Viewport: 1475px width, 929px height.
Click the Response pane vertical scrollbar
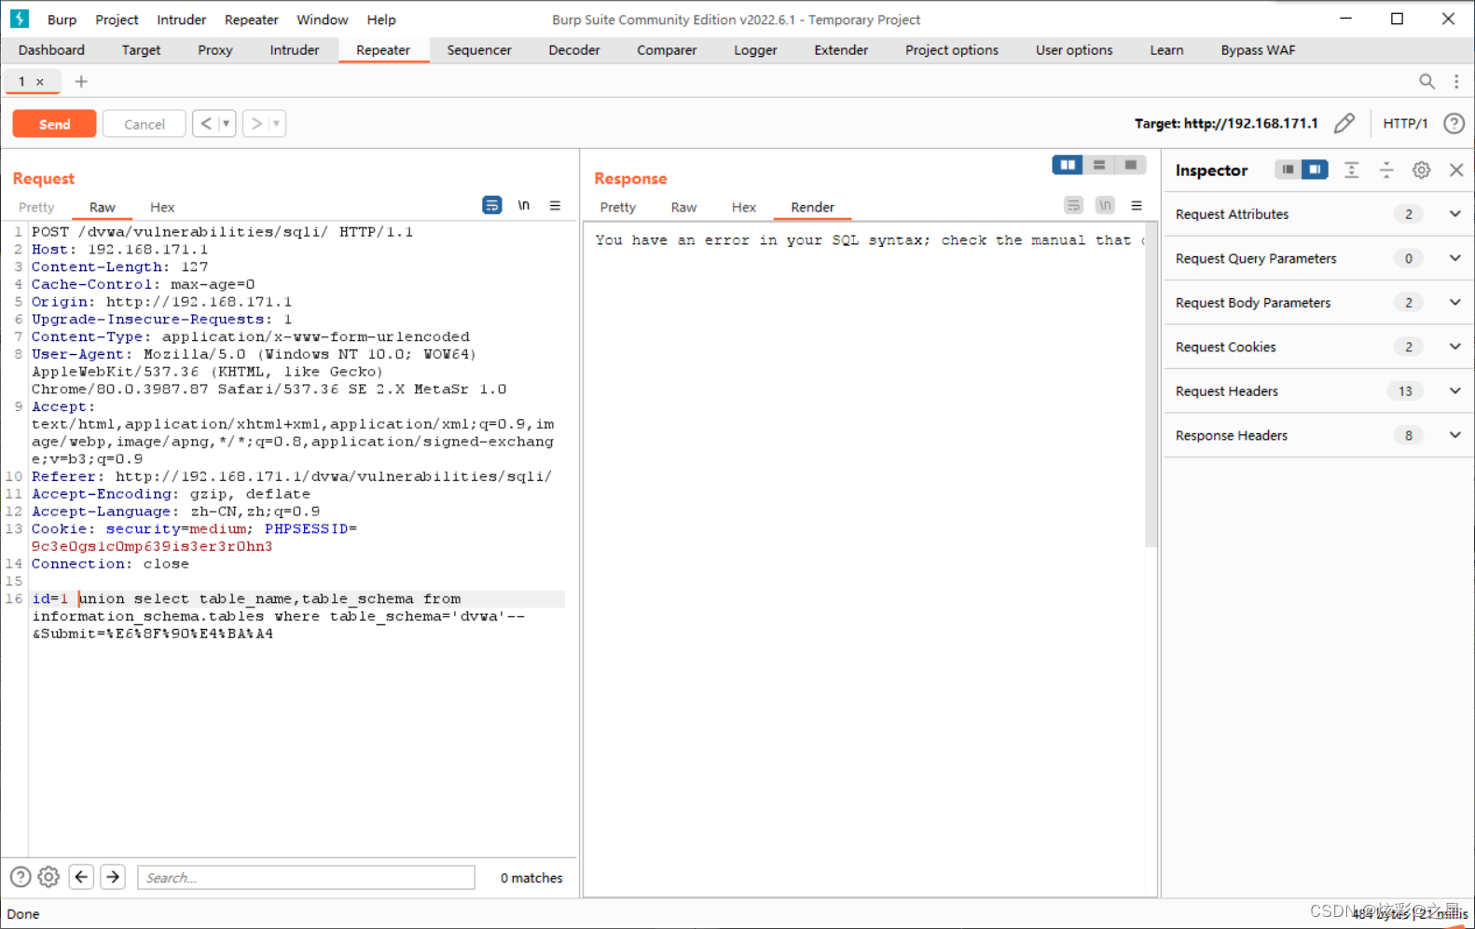(x=1151, y=384)
